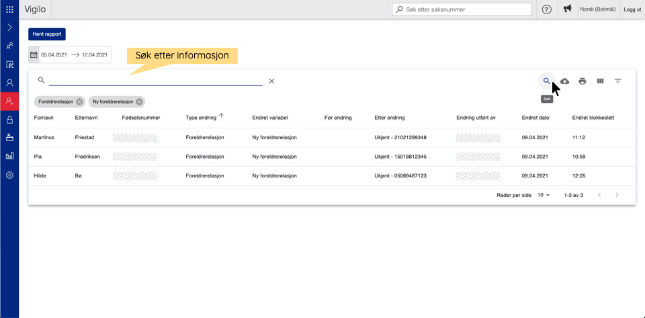Click the Pia first name cell
Viewport: 645px width, 318px height.
(x=38, y=157)
